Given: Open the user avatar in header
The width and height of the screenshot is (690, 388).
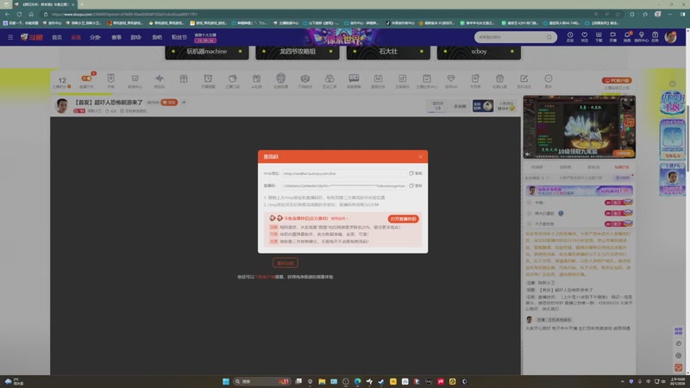Looking at the screenshot, I should tap(671, 37).
